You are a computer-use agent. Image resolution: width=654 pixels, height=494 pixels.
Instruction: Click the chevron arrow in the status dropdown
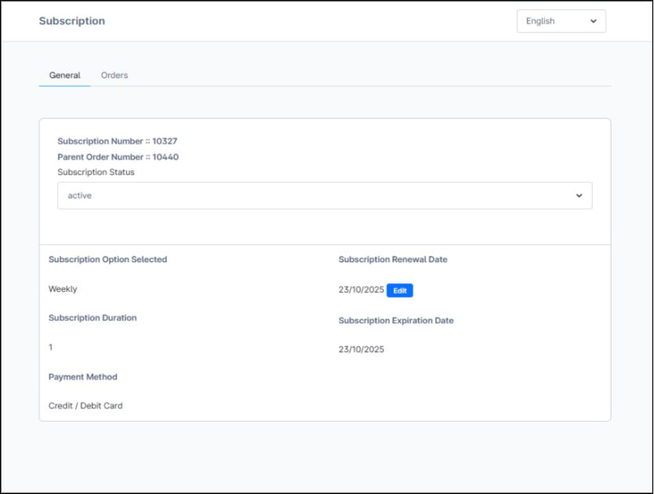click(579, 196)
